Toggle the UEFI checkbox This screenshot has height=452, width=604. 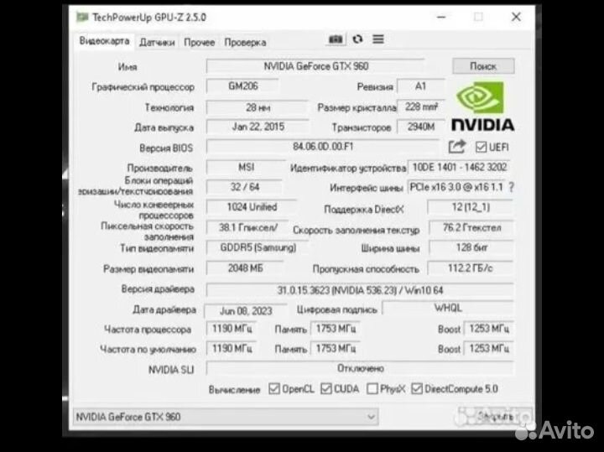point(481,147)
